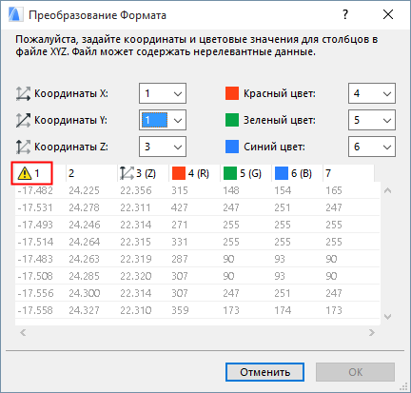
Task: Click the cell with value 271
Action: (x=180, y=225)
